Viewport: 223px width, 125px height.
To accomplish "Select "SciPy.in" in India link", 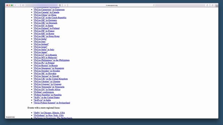I will pyautogui.click(x=42, y=100).
